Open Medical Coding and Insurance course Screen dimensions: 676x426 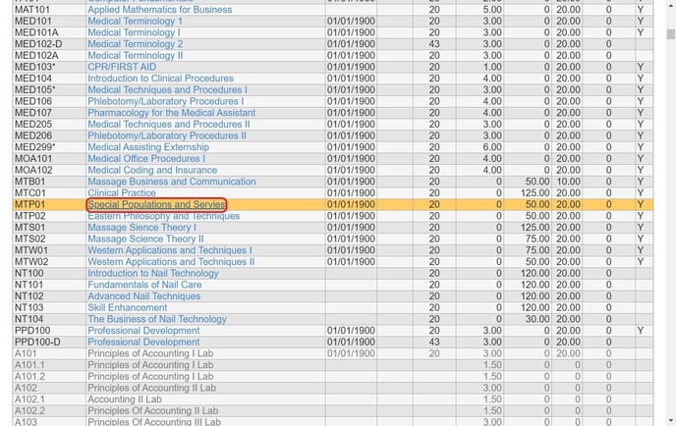click(x=152, y=170)
